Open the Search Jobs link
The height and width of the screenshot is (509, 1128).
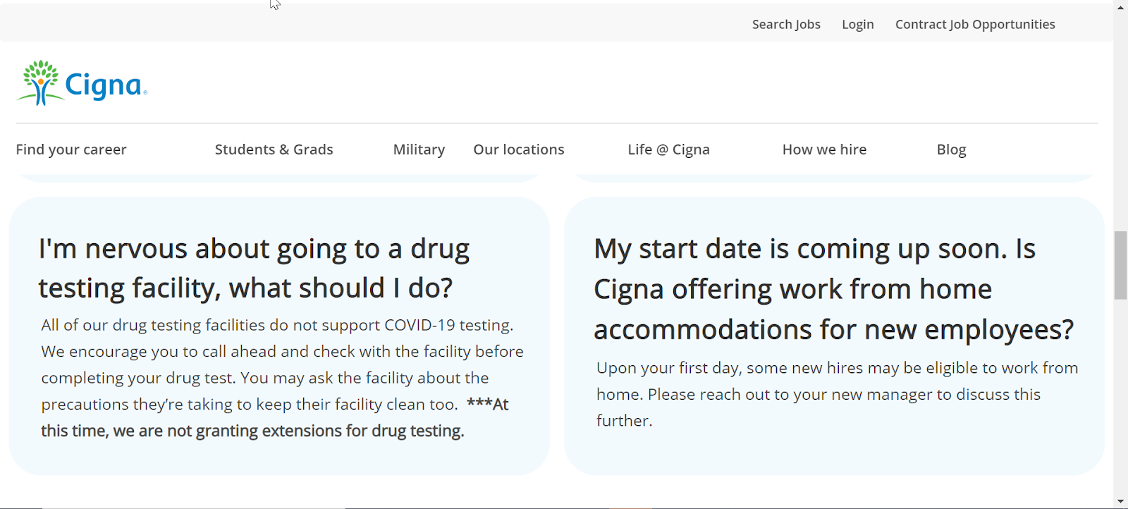pos(786,25)
